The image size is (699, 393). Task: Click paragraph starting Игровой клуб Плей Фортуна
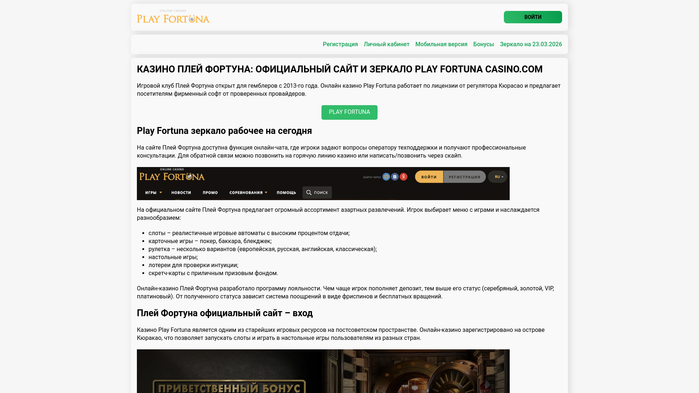(x=349, y=90)
